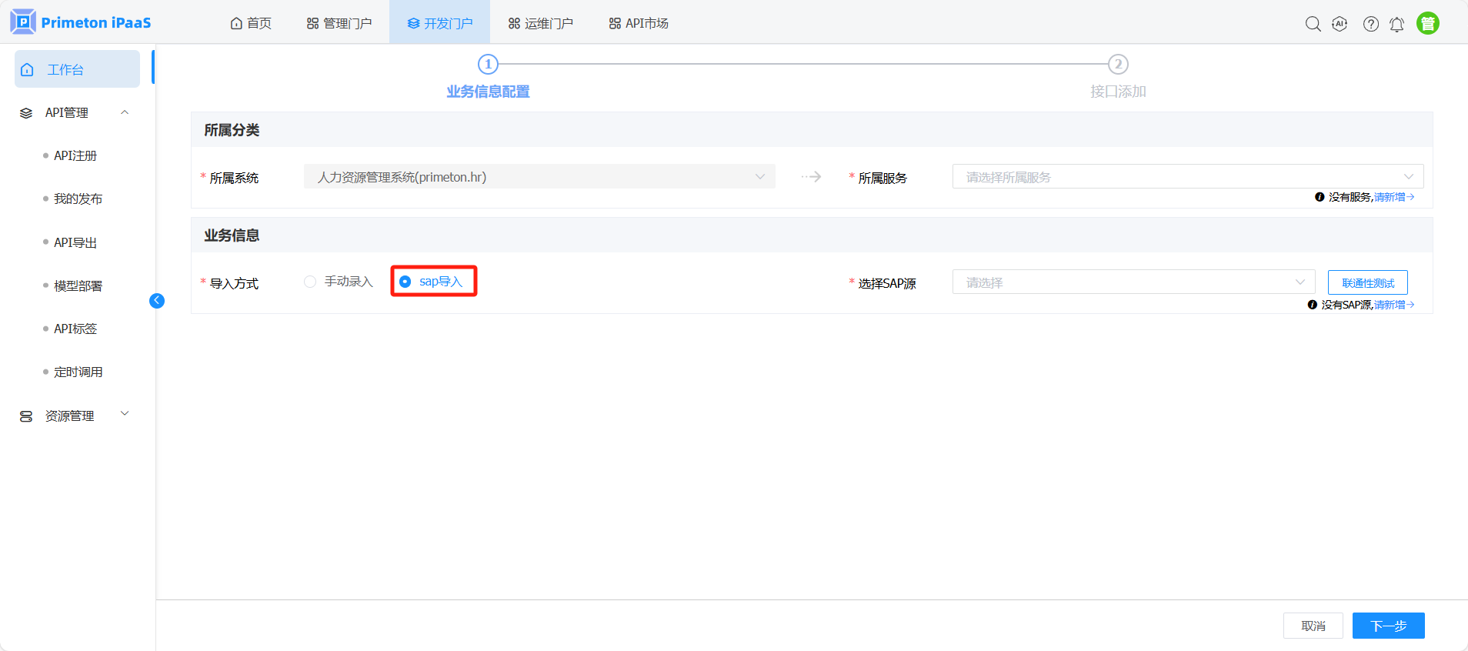Open the 选择SAP源 dropdown
Screen dimensions: 1468x651
1133,282
